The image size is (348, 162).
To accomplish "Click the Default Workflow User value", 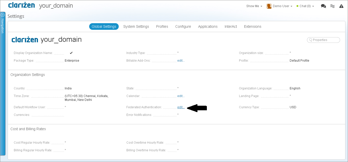I will click(65, 107).
